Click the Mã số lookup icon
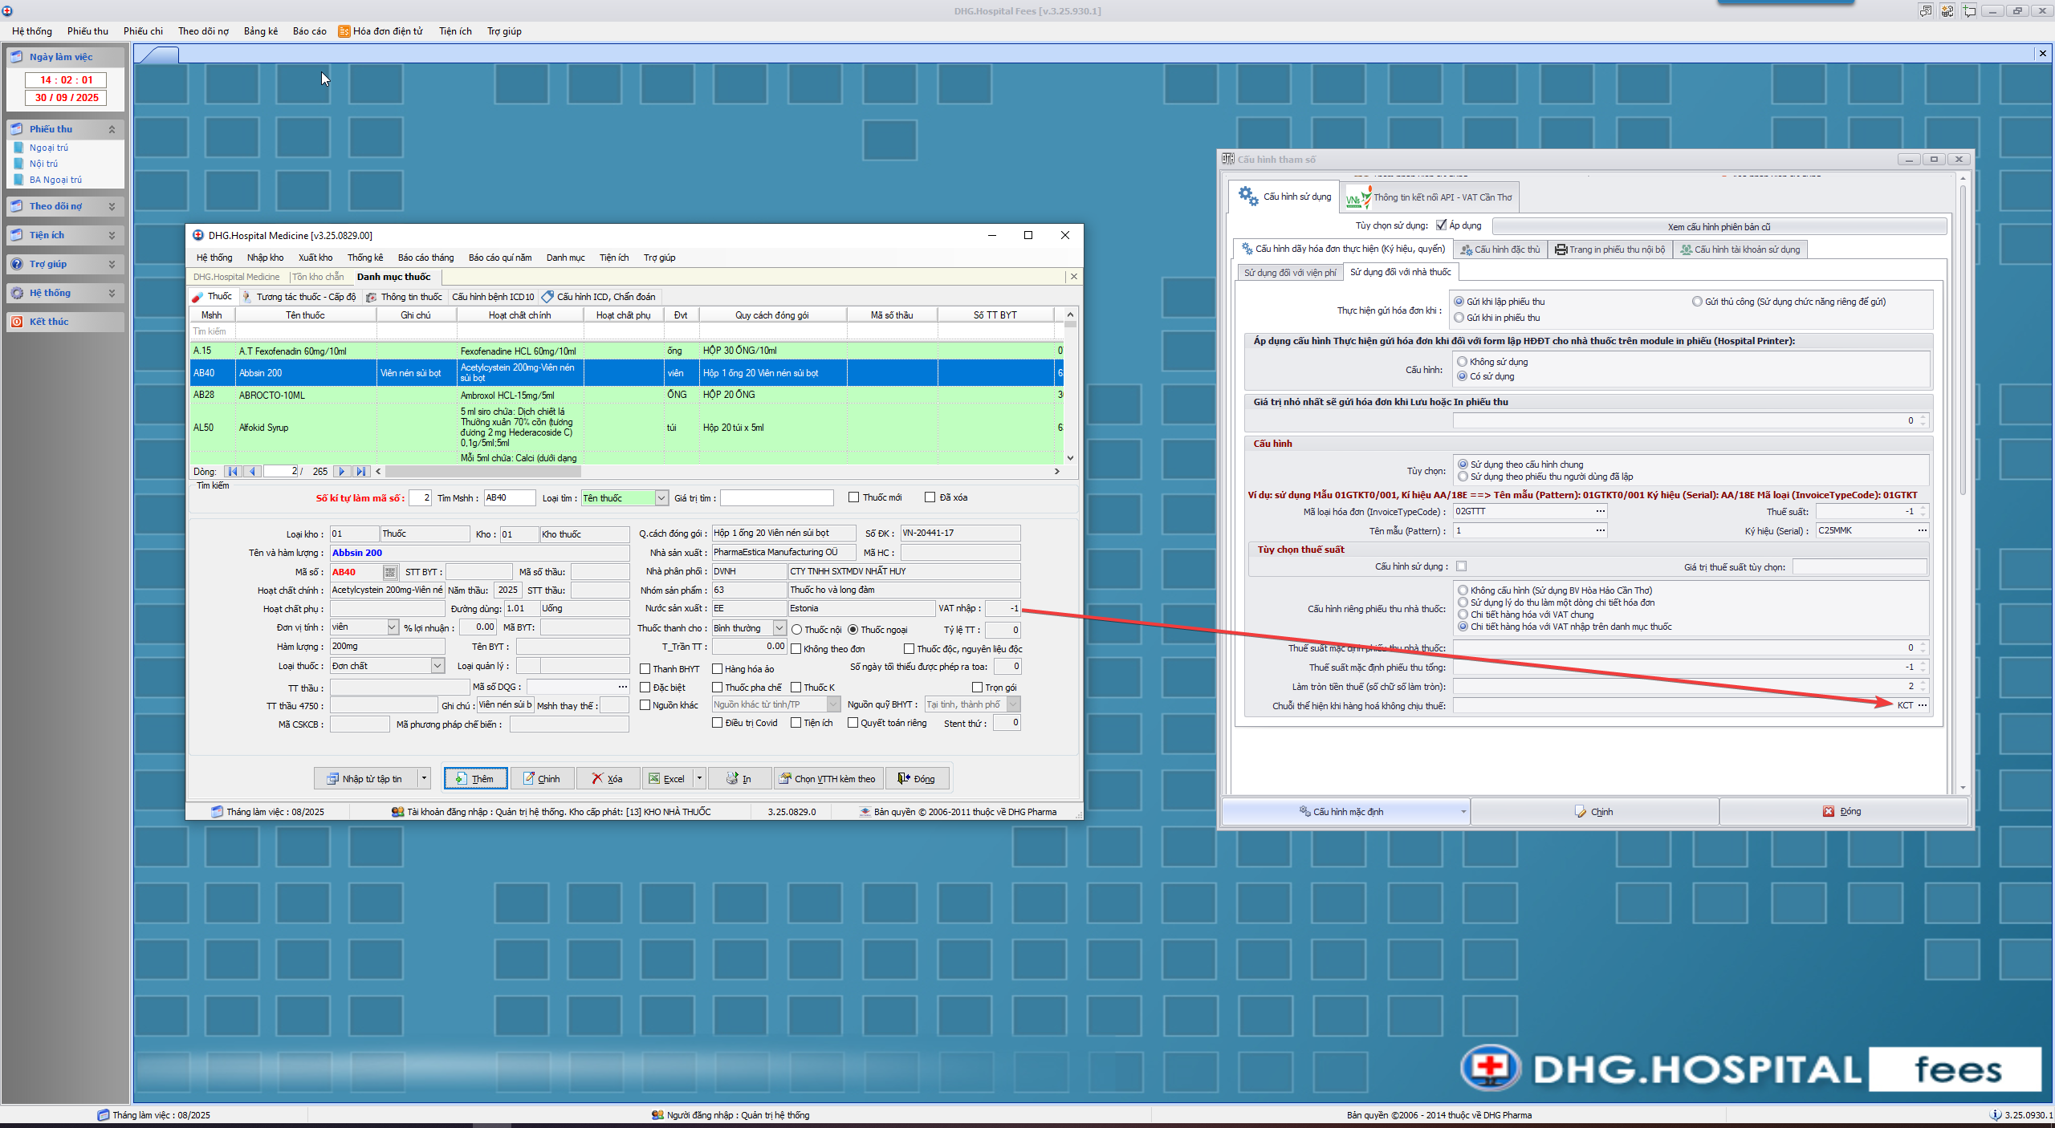The width and height of the screenshot is (2055, 1128). pyautogui.click(x=389, y=572)
